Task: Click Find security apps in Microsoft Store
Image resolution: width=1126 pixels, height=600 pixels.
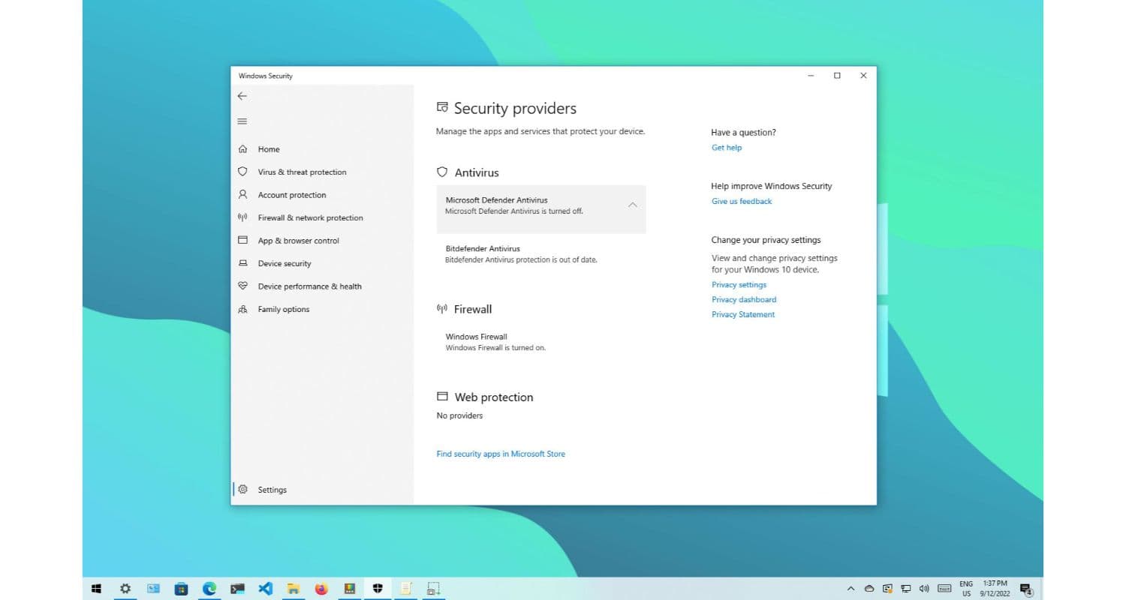Action: pos(501,454)
